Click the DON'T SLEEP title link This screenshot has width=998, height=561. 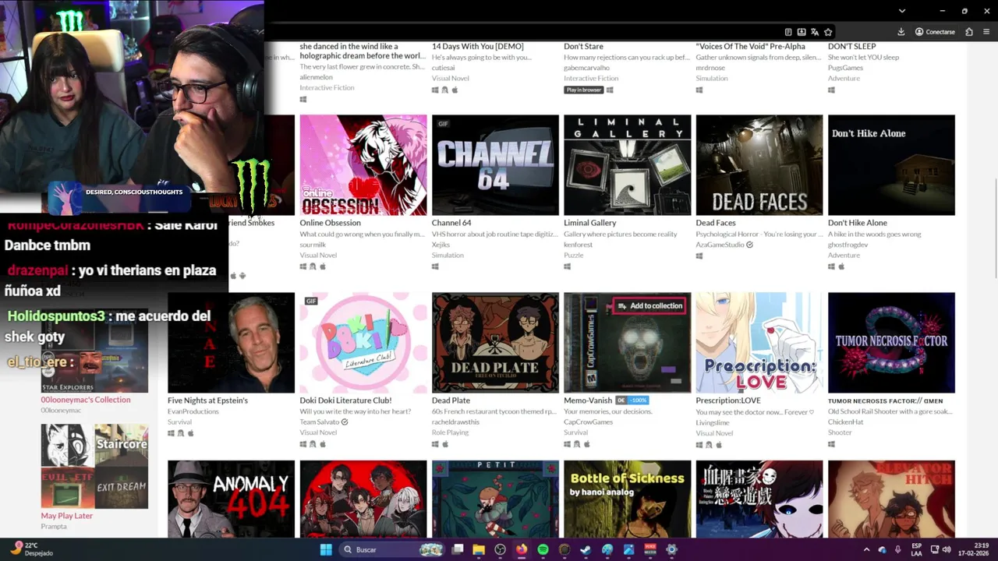pos(851,47)
